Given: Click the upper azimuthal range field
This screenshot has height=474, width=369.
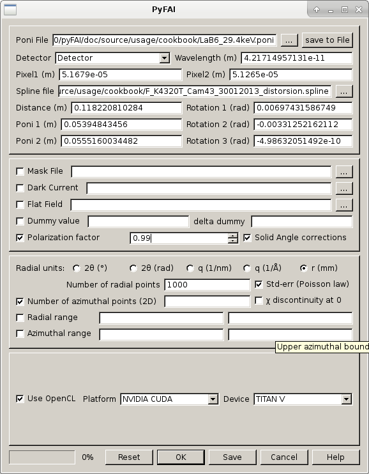Looking at the screenshot, I should pyautogui.click(x=290, y=334).
